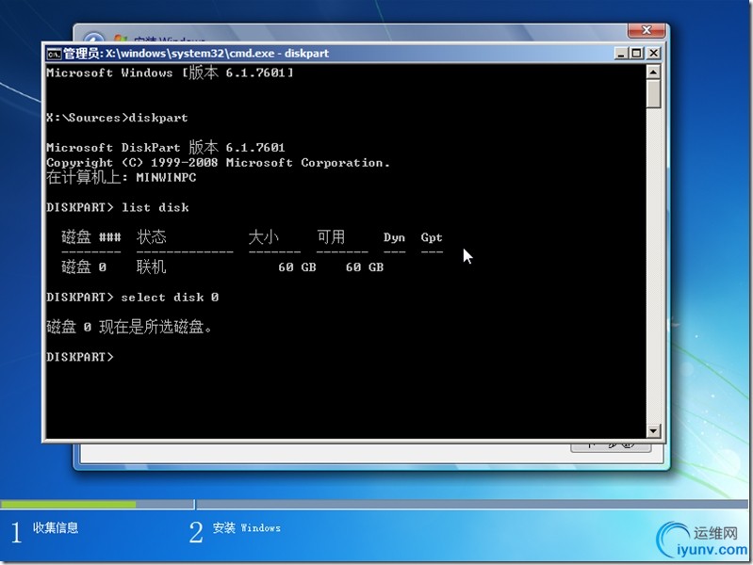
Task: Click the '联机' online status value
Action: 152,266
